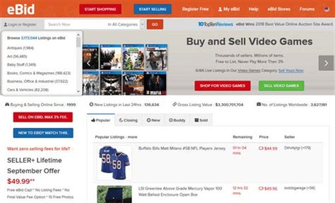
Task: Click the Buy and Sell Video Games heading
Action: 249,41
